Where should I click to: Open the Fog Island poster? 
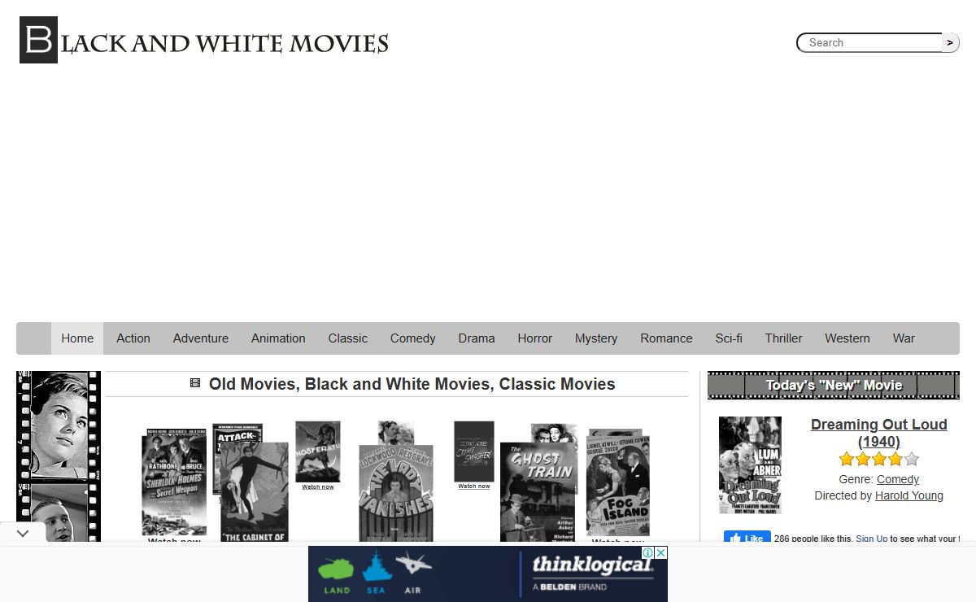[x=618, y=484]
